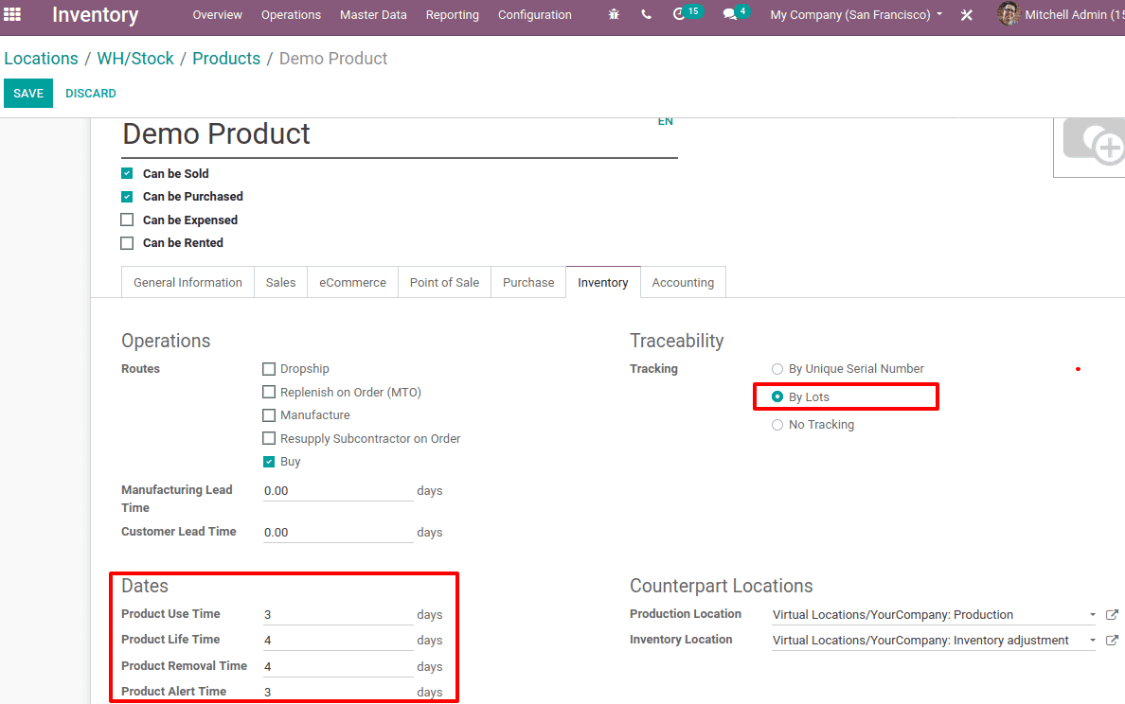Edit Product Alert Time field
The width and height of the screenshot is (1125, 704).
[x=338, y=692]
